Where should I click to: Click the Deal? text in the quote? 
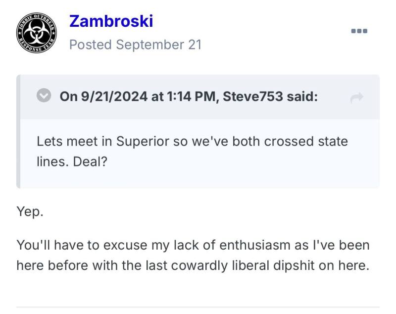tap(90, 161)
